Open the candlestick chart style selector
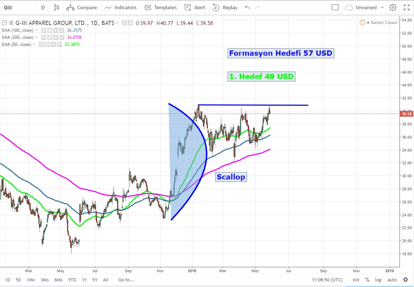The image size is (414, 287). 56,7
